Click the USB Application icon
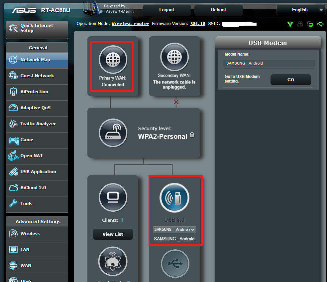Image resolution: width=327 pixels, height=282 pixels. pos(14,172)
